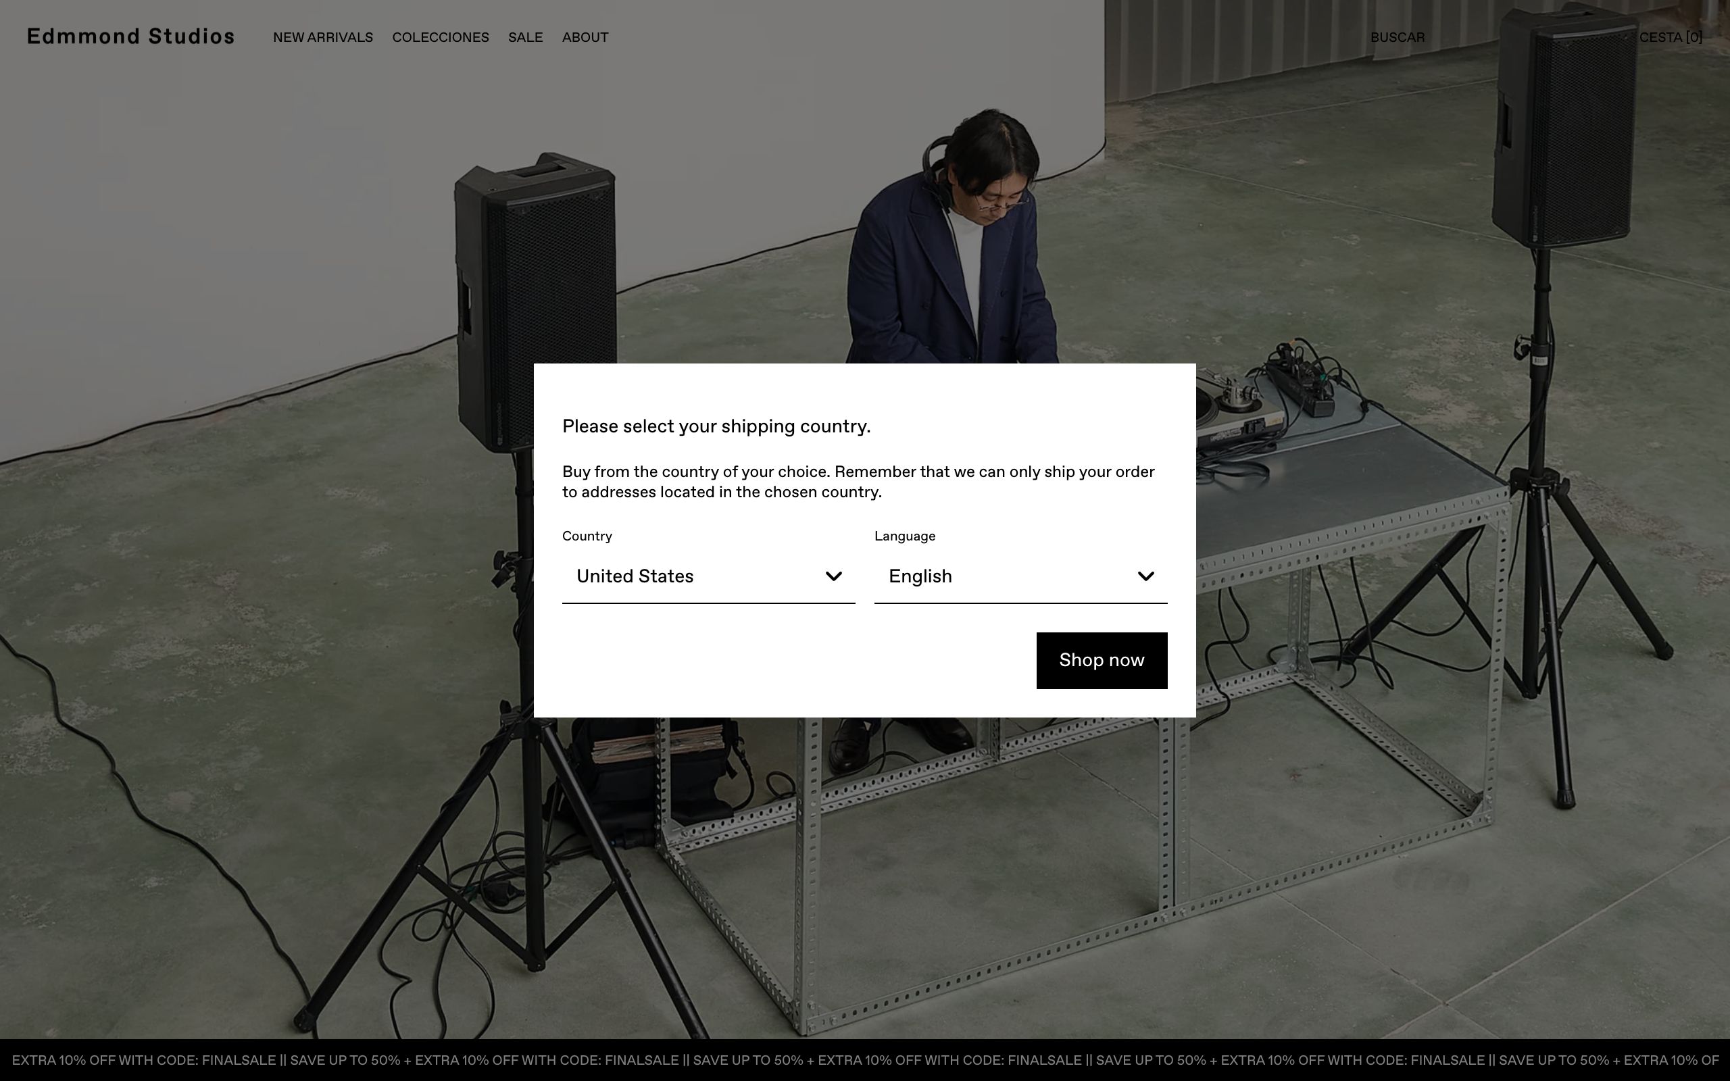This screenshot has width=1730, height=1081.
Task: Click the chevron arrow beside United States
Action: 833,576
